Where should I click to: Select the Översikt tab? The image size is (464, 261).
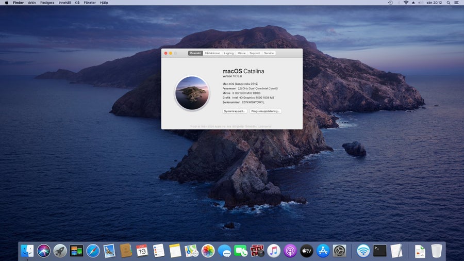(195, 53)
